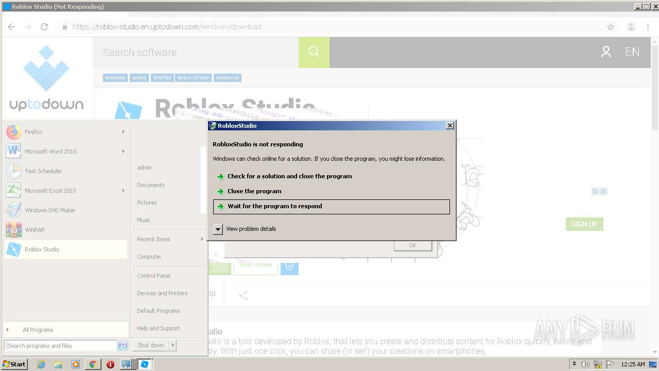Click the UTILITIES breadcrumb tag
The height and width of the screenshot is (371, 659).
click(162, 78)
